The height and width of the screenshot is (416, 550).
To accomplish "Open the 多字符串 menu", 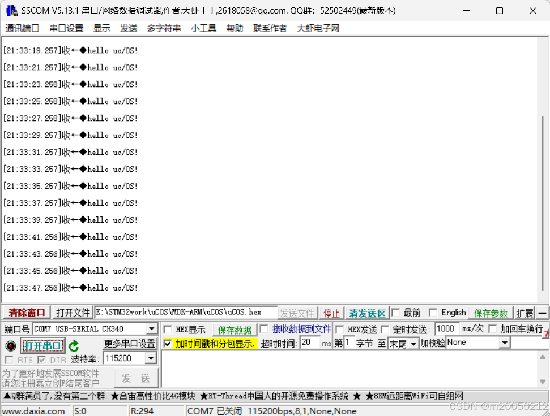I will (x=164, y=28).
